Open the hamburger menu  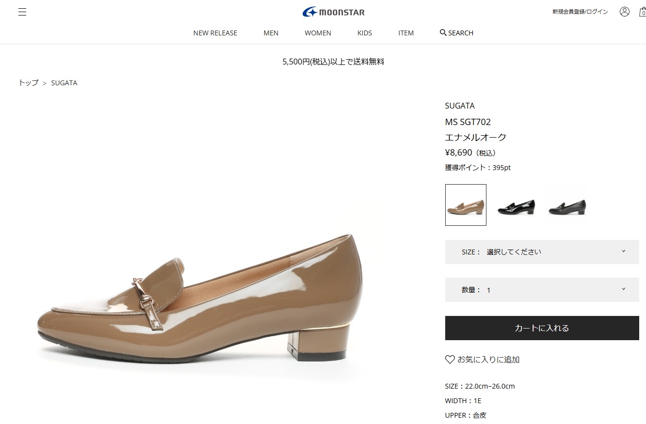[22, 12]
